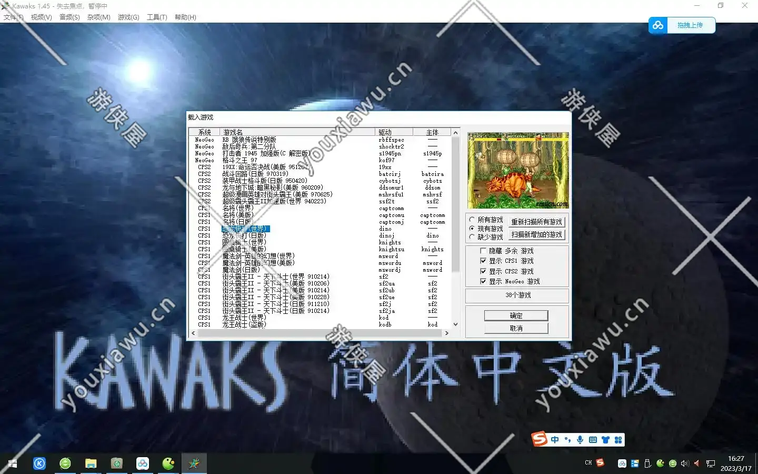This screenshot has width=758, height=474.
Task: Click the volume speaker icon in tray
Action: (x=684, y=463)
